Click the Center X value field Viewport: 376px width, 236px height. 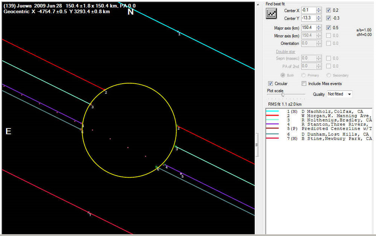(x=309, y=10)
